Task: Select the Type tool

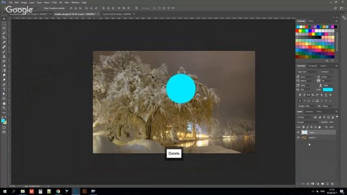Action: point(4,89)
